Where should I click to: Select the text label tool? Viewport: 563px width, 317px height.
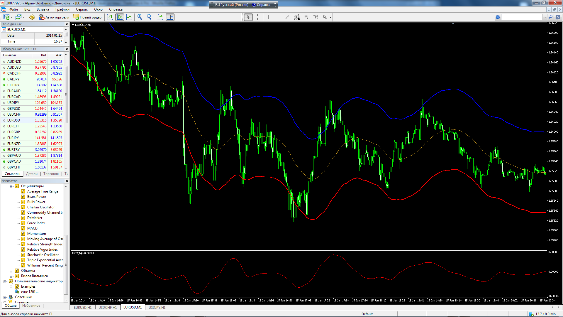point(316,17)
